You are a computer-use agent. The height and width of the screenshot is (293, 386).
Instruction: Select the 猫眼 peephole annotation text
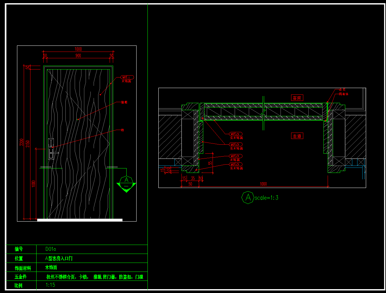(124, 102)
